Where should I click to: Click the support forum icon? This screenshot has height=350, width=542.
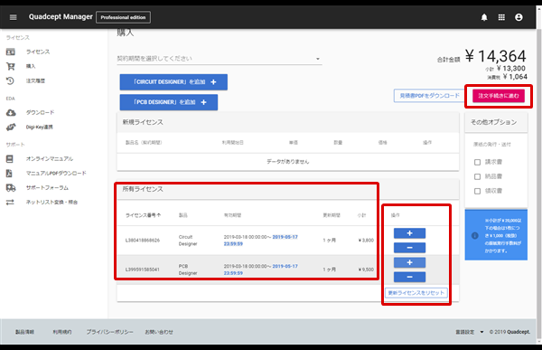(x=11, y=187)
